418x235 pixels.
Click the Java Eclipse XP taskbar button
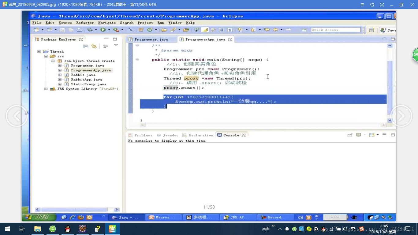coord(127,217)
